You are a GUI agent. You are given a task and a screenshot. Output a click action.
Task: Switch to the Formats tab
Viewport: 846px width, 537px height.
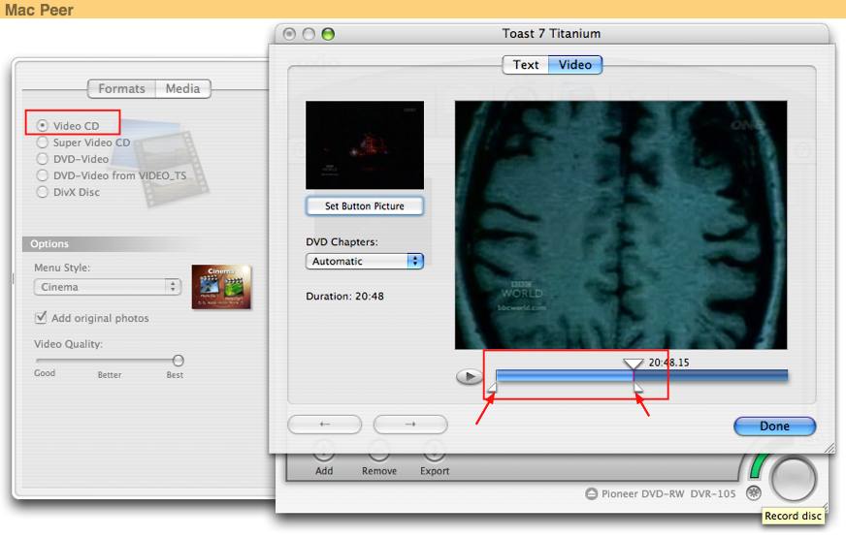(x=121, y=88)
